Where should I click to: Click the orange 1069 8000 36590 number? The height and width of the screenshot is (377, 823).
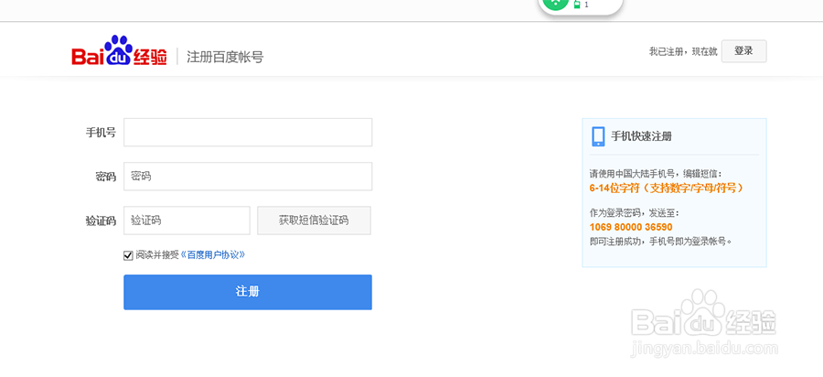click(631, 227)
